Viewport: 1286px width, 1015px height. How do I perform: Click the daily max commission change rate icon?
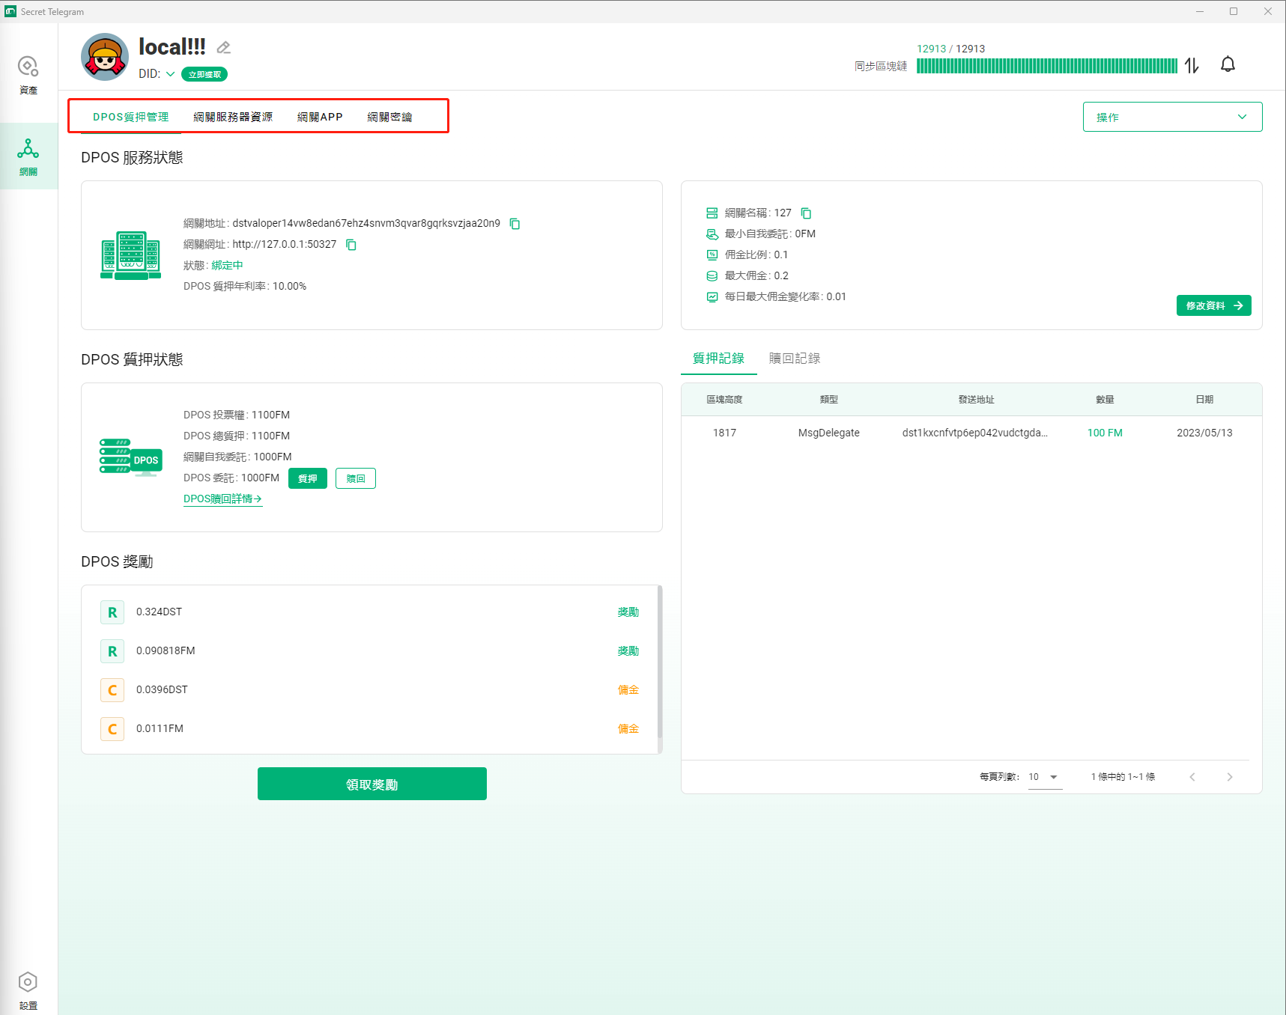[712, 297]
